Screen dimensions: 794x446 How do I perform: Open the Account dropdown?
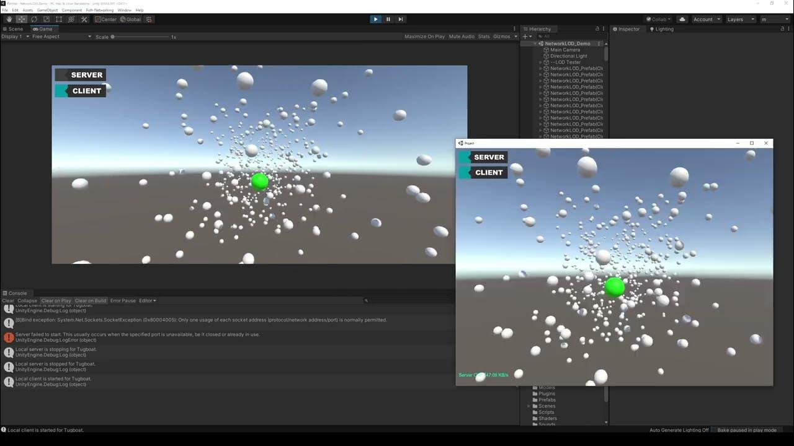(x=707, y=19)
